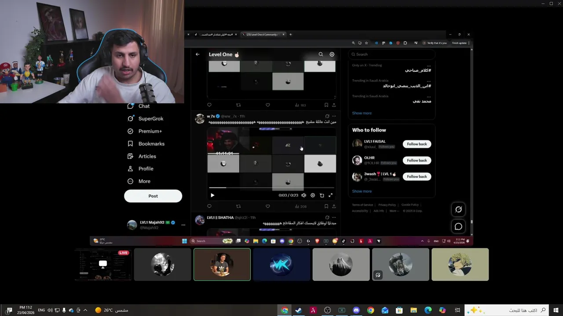Show more in Who to follow
563x316 pixels.
(362, 191)
